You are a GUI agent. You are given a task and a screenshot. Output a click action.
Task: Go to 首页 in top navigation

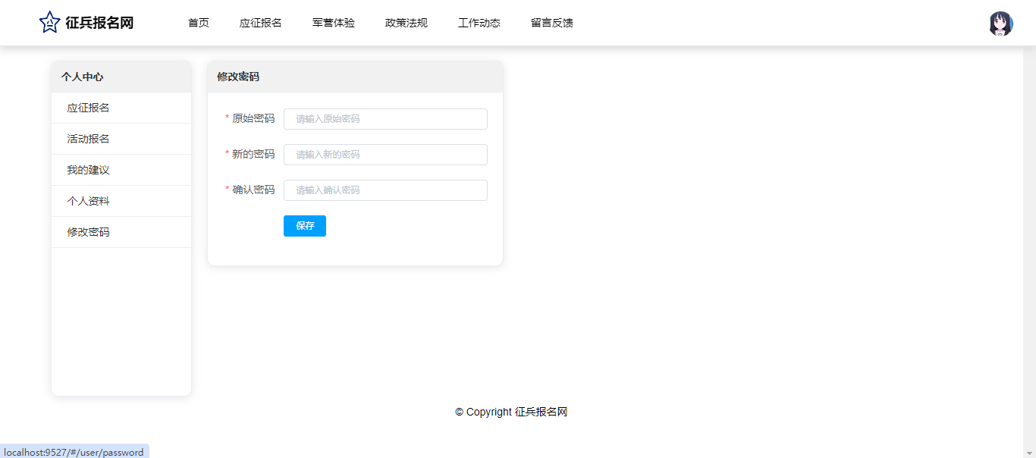point(199,23)
